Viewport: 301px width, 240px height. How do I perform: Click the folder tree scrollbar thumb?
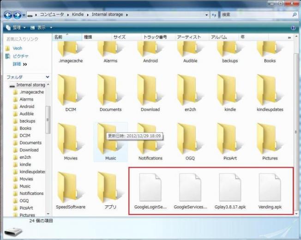pyautogui.click(x=48, y=120)
